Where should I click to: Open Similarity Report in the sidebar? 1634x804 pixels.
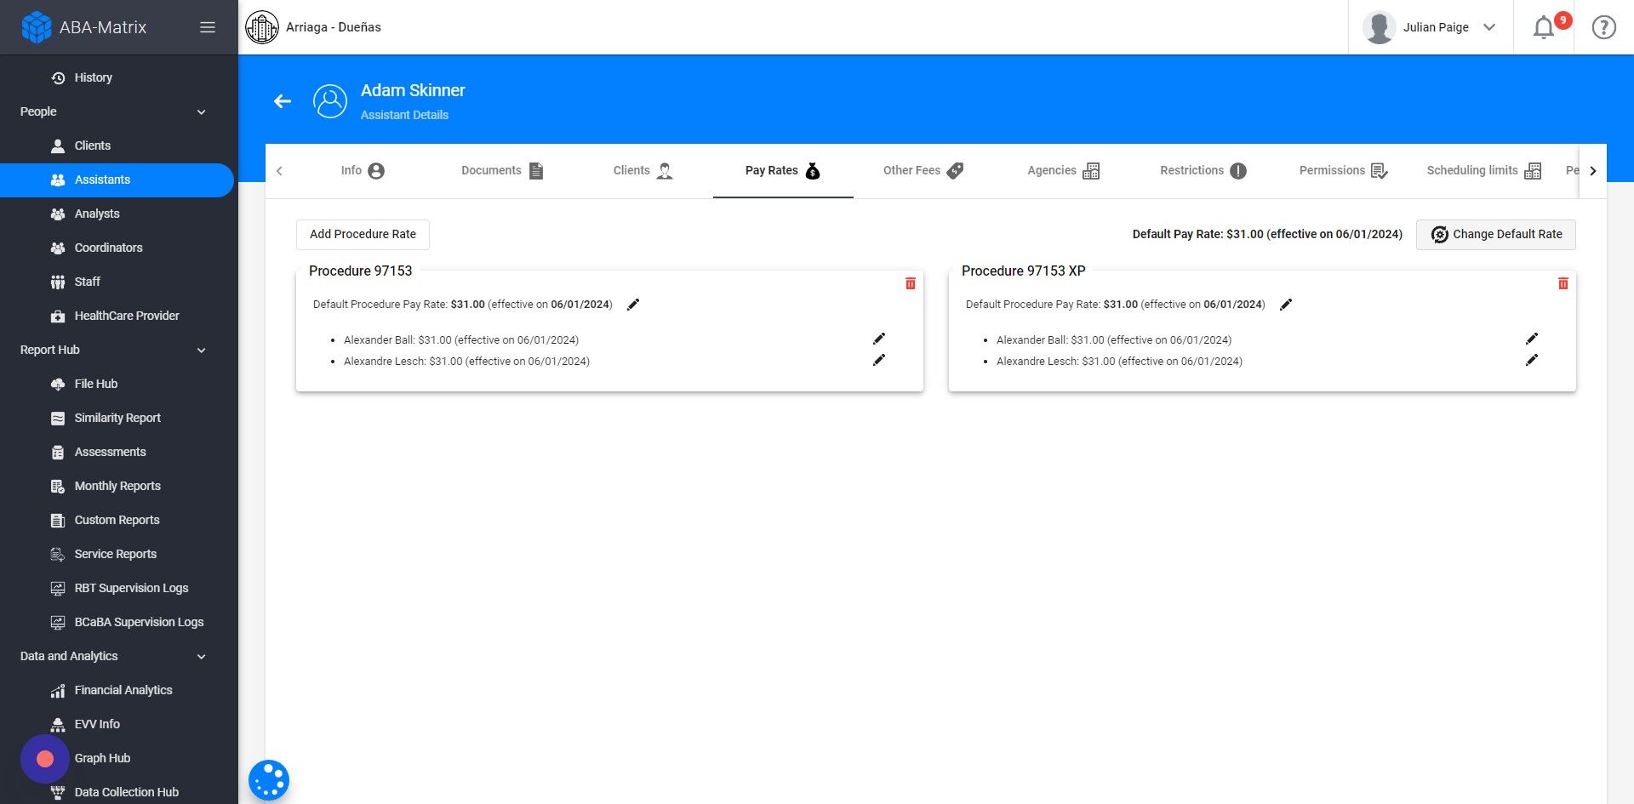[x=117, y=418]
